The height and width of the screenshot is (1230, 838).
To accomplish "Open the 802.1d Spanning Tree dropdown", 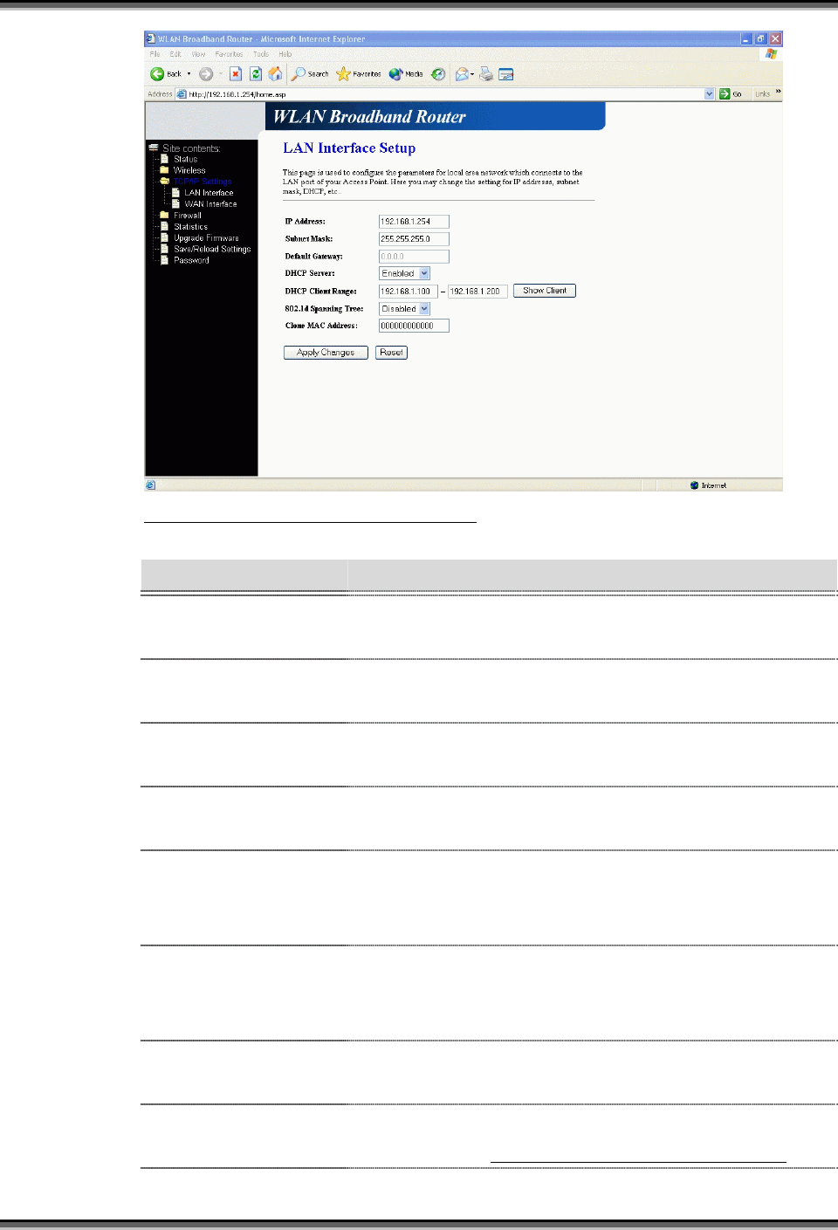I will click(404, 309).
